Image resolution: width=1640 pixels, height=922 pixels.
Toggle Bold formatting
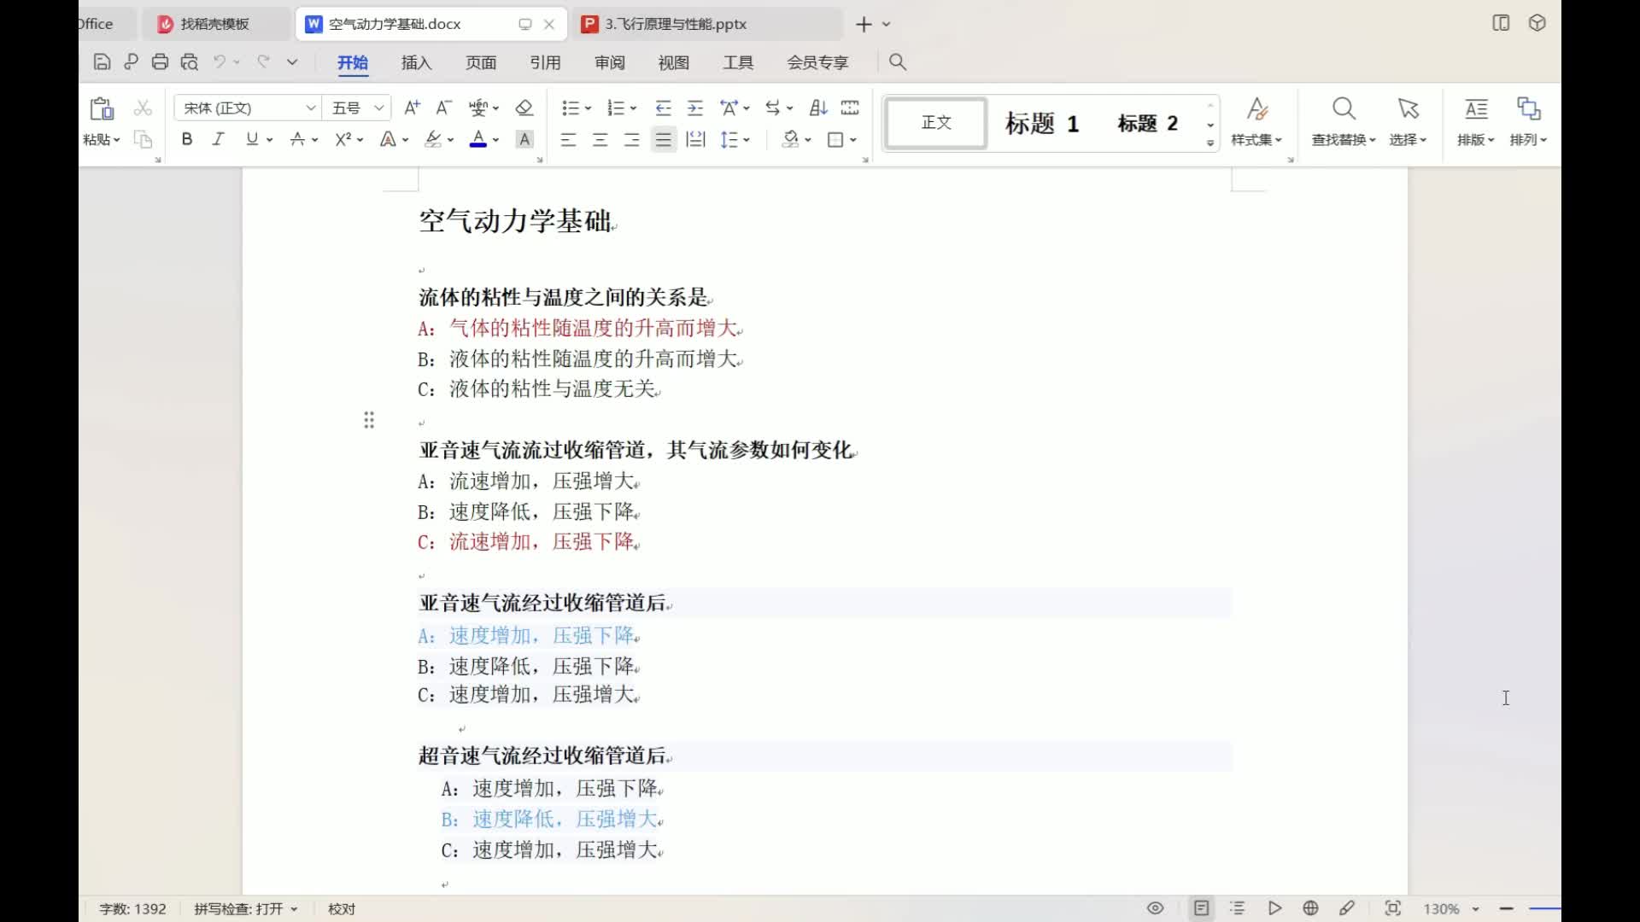point(186,139)
